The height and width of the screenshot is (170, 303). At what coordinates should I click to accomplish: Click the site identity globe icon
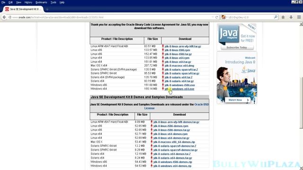pyautogui.click(x=10, y=17)
